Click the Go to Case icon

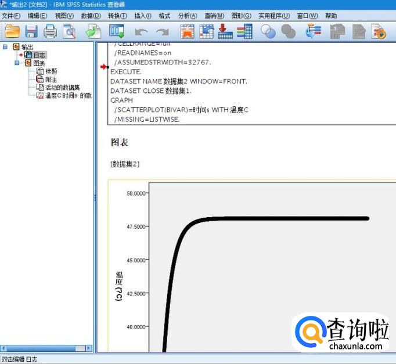206,31
